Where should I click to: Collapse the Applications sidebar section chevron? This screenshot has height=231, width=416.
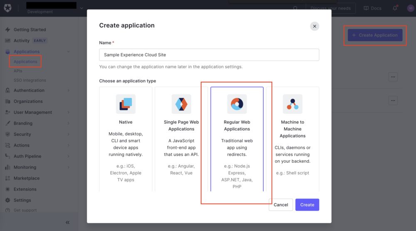(x=69, y=52)
